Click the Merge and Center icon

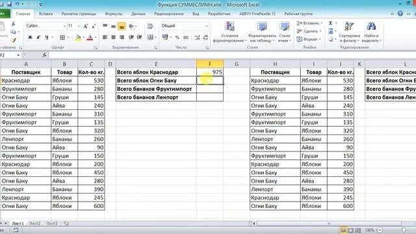150,37
